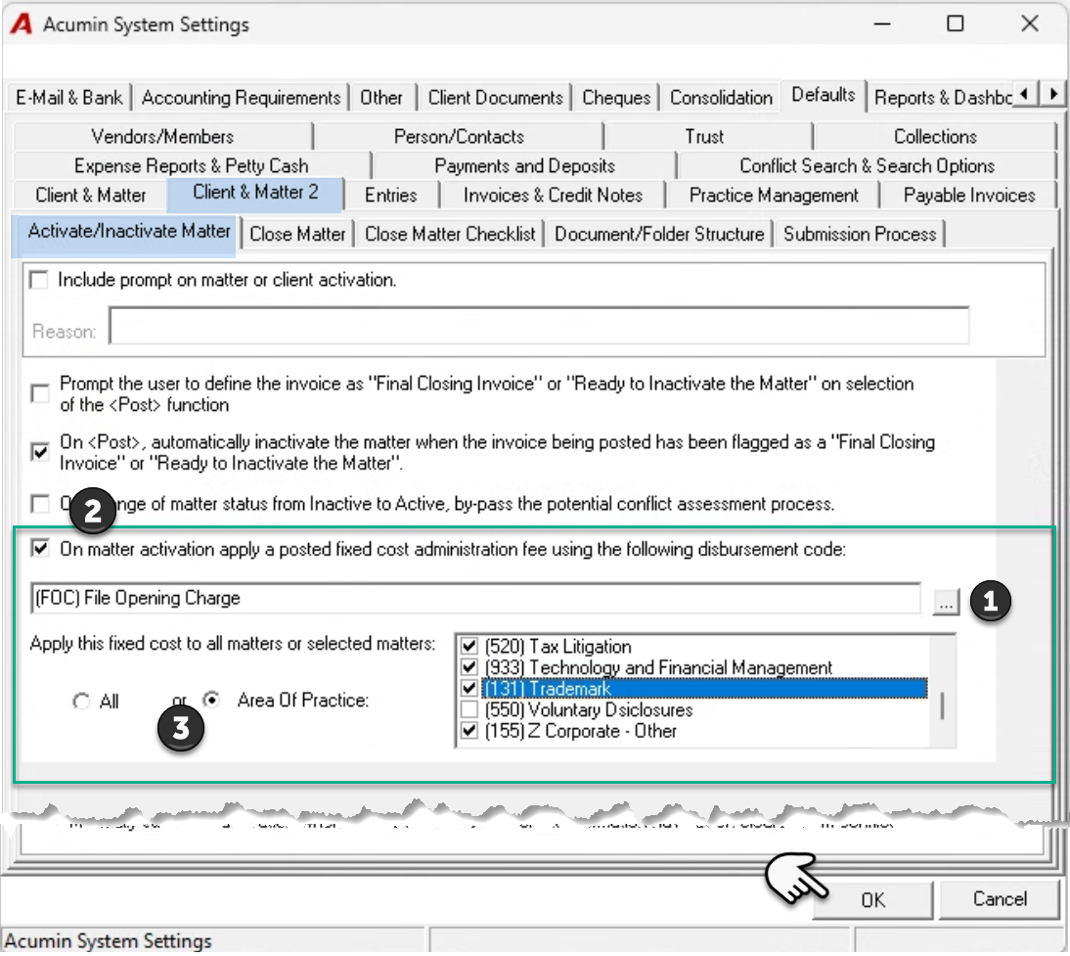Open the Document/Folder Structure tab
The width and height of the screenshot is (1070, 956).
click(659, 234)
